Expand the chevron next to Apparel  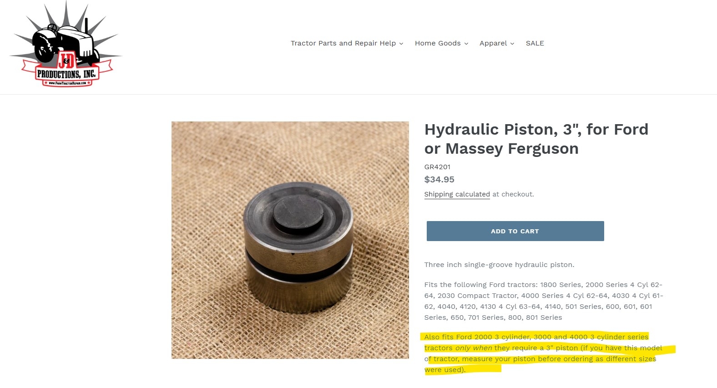point(512,44)
